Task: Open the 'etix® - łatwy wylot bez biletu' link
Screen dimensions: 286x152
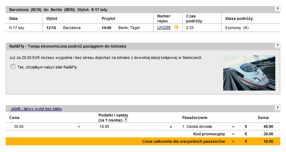Action: [36, 109]
